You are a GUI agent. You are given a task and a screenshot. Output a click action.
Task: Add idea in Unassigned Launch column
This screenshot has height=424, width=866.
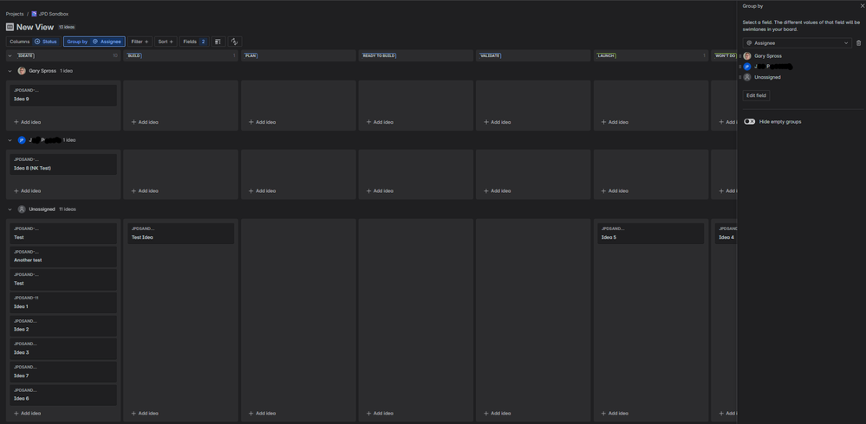[615, 414]
